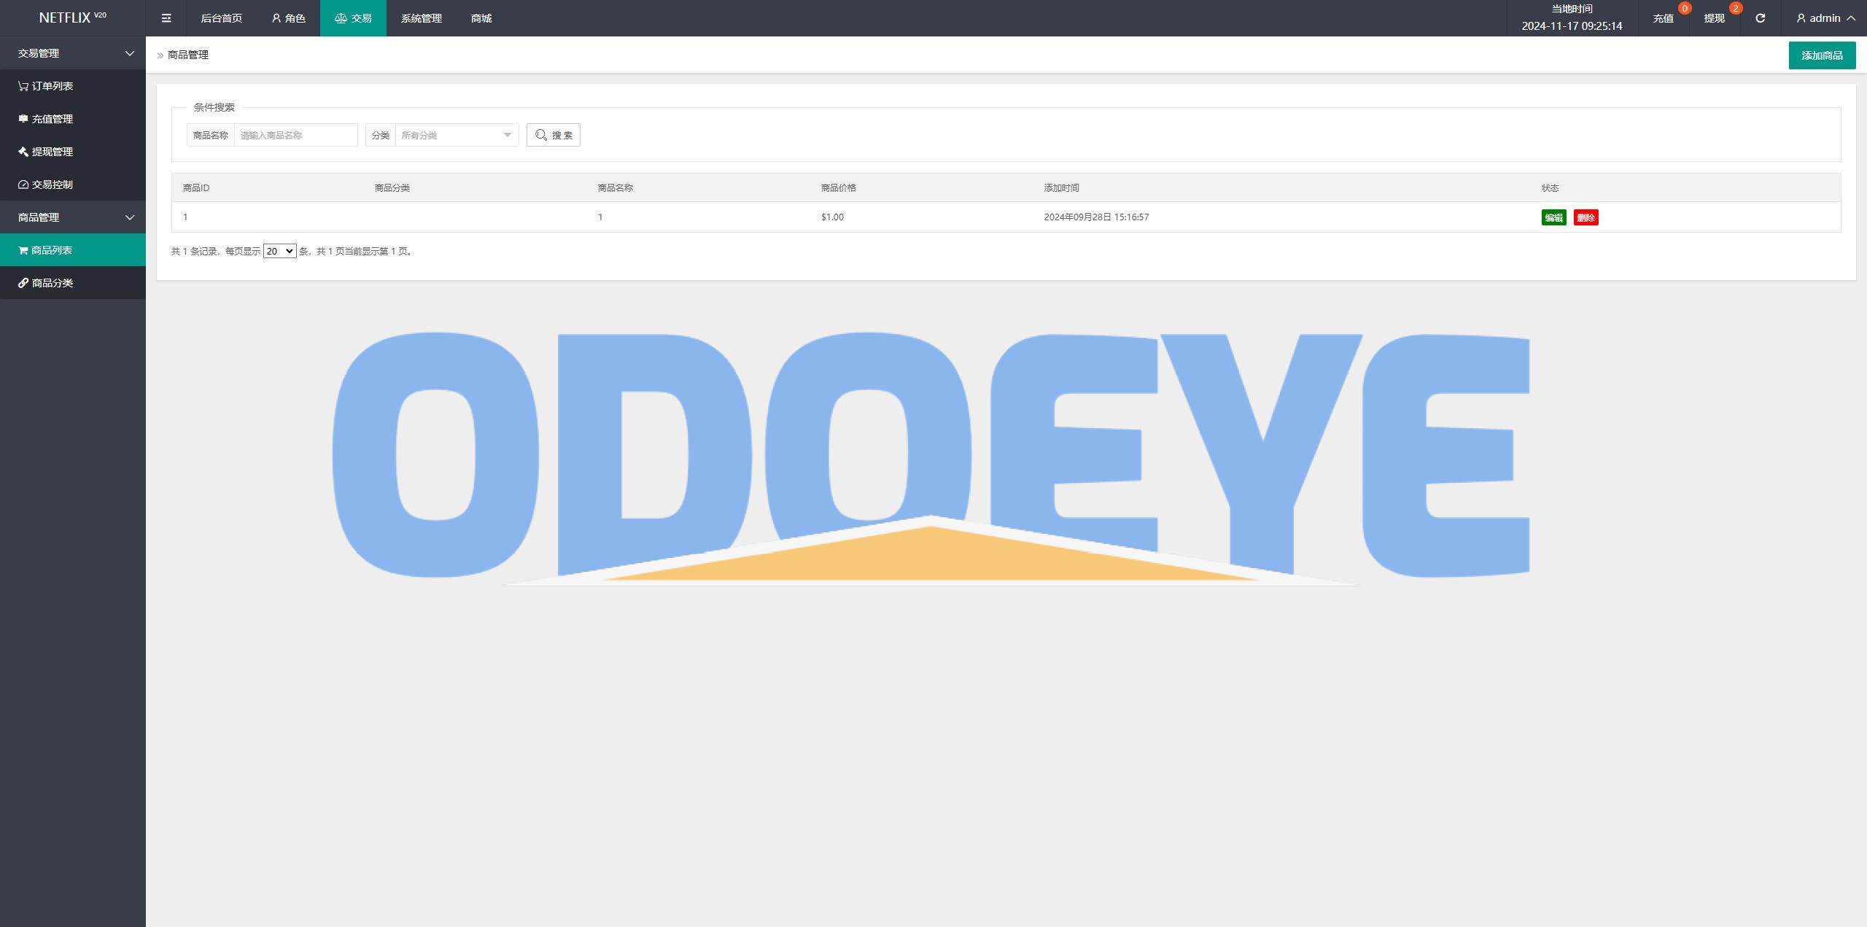Click the 状态 column header
Screen dimensions: 1867x927
[1550, 188]
